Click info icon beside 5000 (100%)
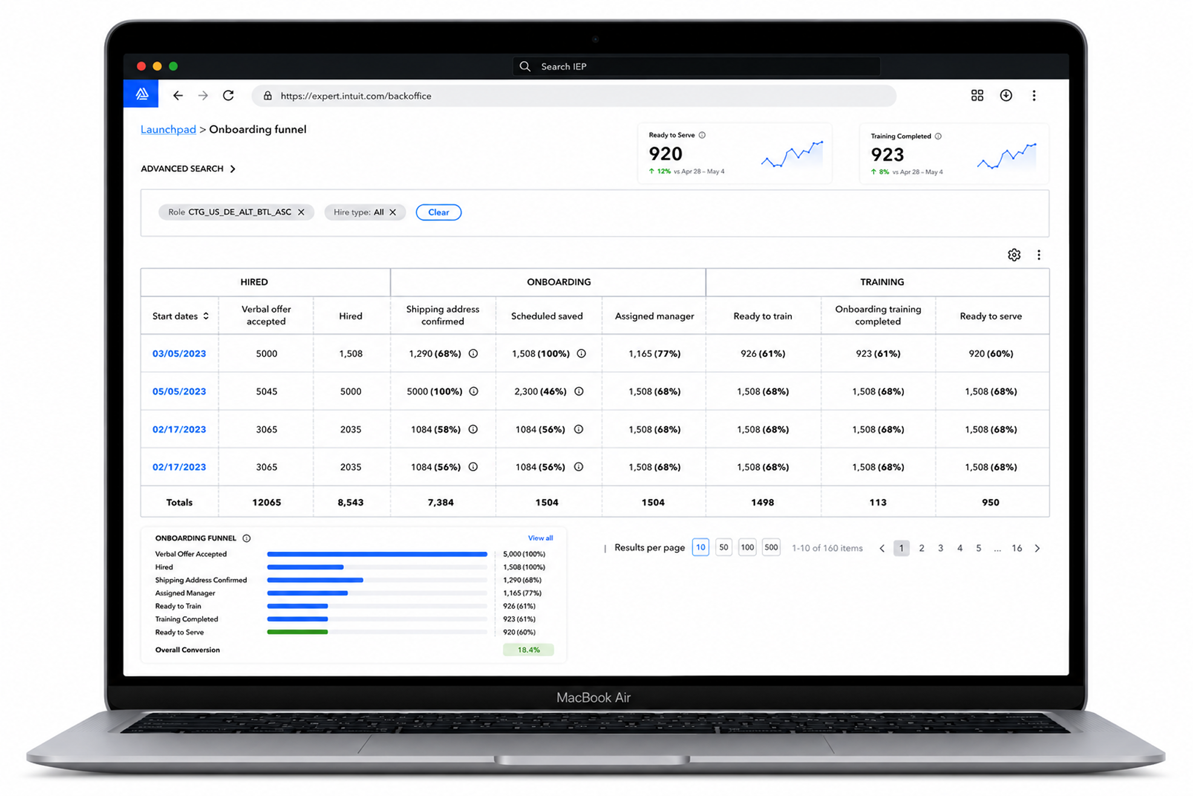 [474, 391]
